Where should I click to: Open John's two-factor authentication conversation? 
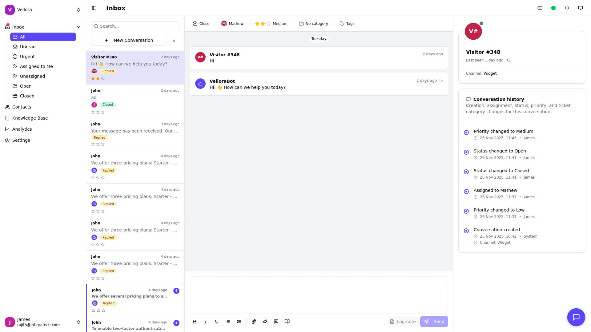pos(135,324)
